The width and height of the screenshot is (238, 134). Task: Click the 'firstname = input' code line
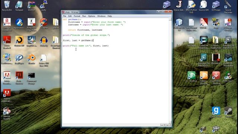click(97, 22)
